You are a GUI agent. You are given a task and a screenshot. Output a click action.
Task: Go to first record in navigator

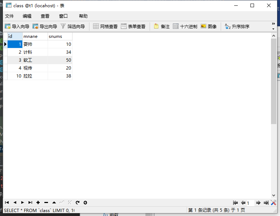(7, 202)
